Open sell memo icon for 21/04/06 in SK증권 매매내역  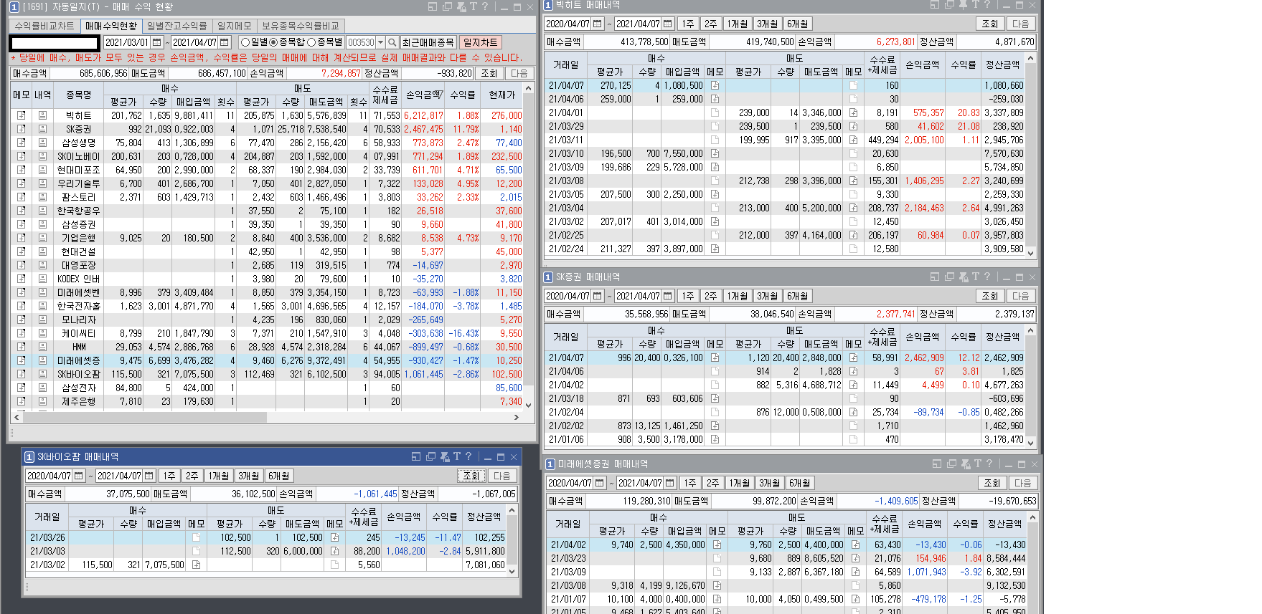[853, 371]
